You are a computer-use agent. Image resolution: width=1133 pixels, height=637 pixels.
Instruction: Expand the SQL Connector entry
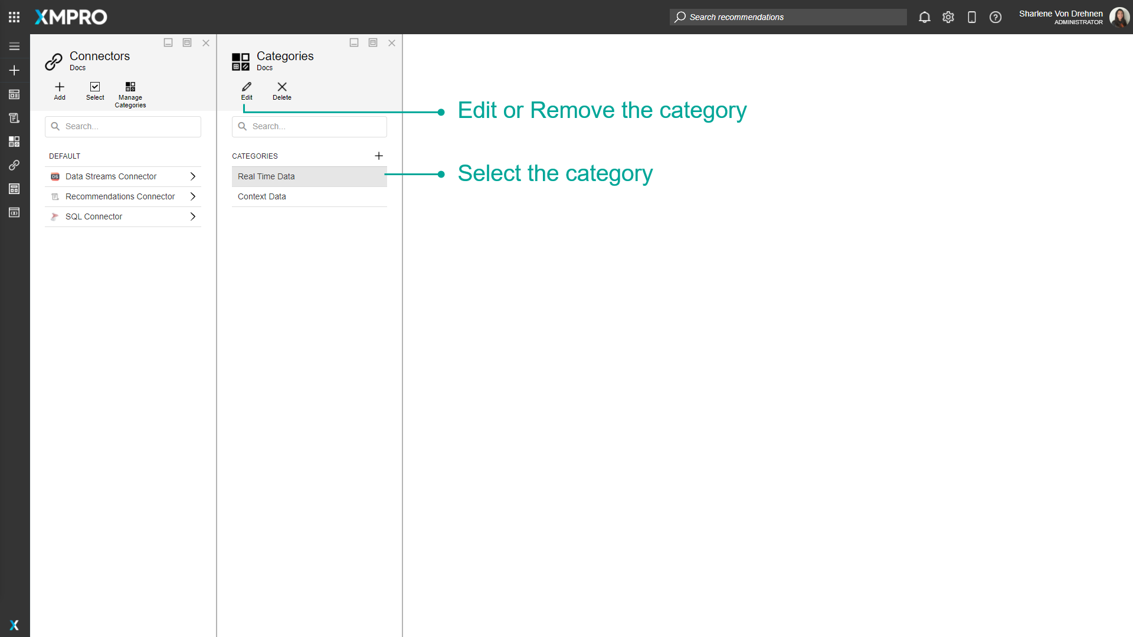tap(193, 216)
